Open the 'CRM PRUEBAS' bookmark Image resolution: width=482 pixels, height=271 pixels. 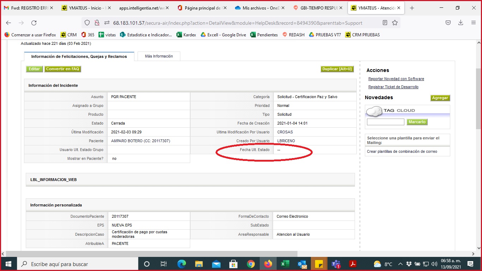point(363,35)
